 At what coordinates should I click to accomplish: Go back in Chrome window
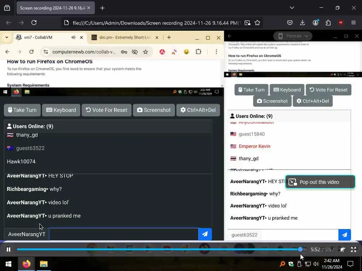[7, 52]
